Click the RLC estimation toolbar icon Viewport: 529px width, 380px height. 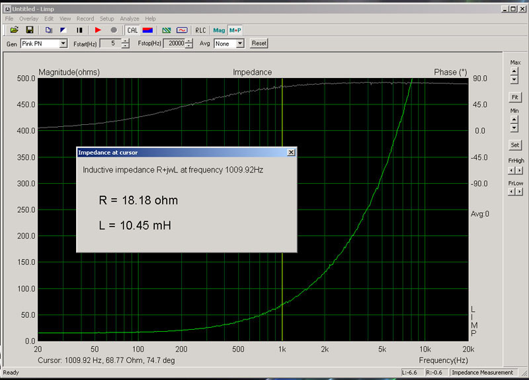[200, 30]
